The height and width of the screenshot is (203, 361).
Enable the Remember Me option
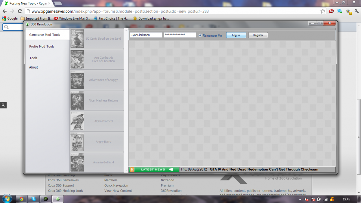(200, 35)
